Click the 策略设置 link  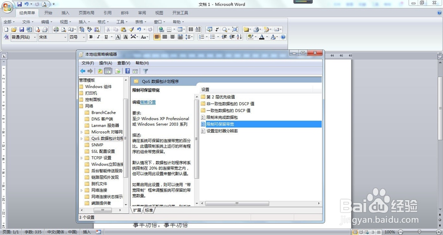148,102
